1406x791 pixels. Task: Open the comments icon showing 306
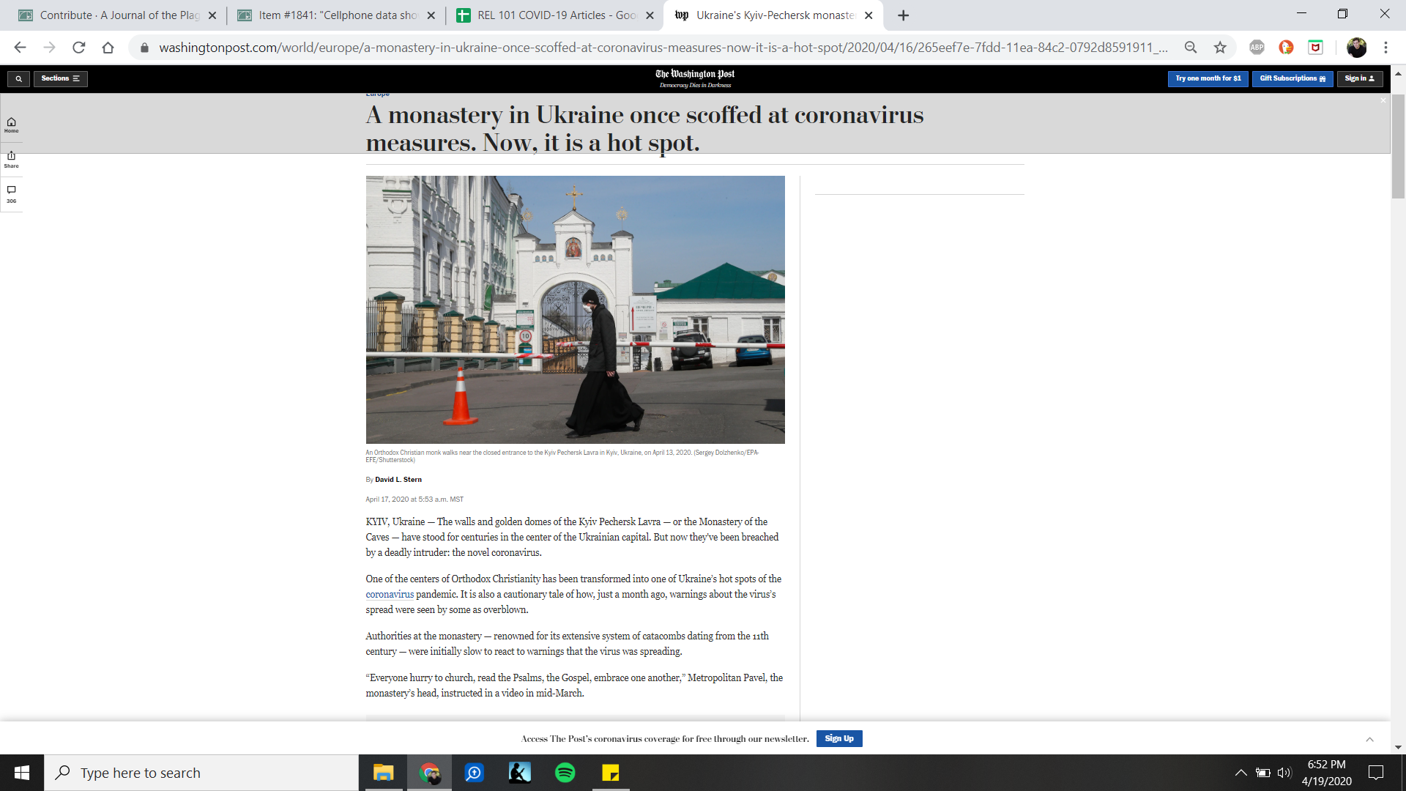pos(11,193)
